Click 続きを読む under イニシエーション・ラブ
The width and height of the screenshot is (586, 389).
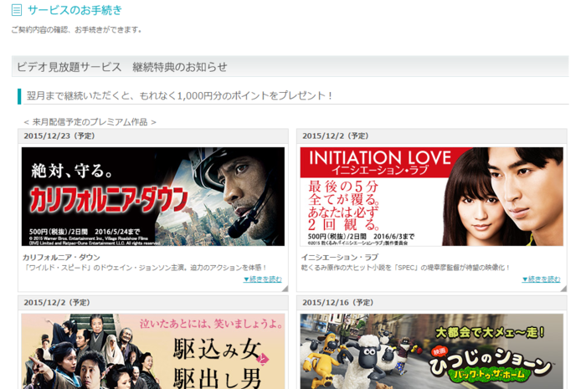point(541,279)
